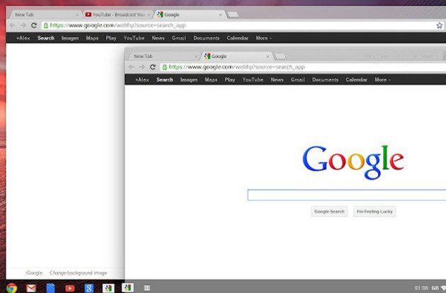Image resolution: width=446 pixels, height=293 pixels.
Task: Bookmark page with the star icon
Action: click(x=439, y=25)
